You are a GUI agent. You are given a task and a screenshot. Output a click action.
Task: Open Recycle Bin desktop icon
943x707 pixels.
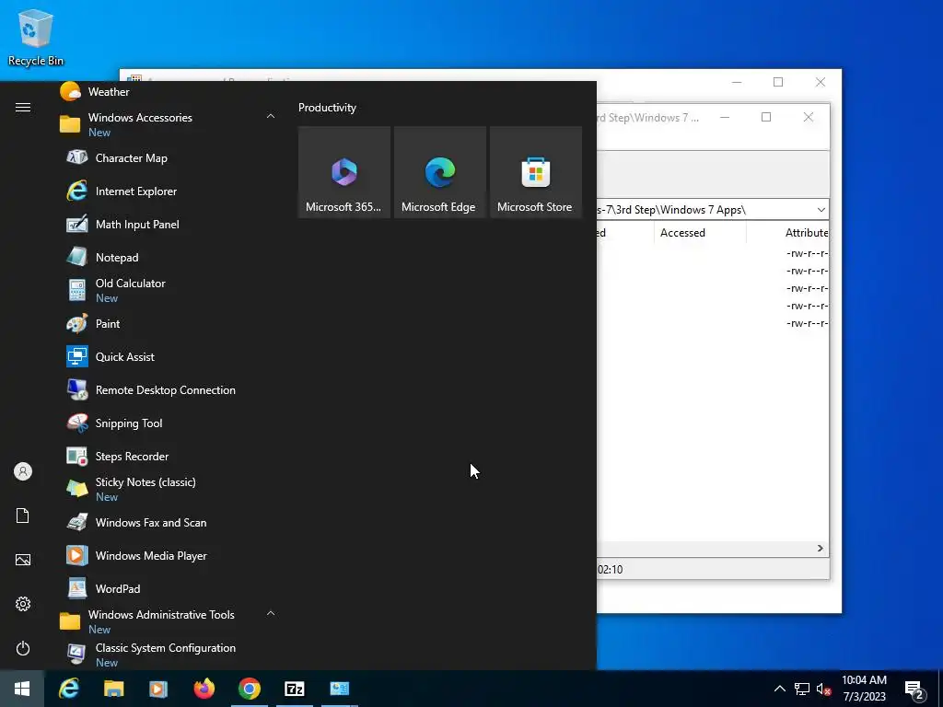pos(36,37)
